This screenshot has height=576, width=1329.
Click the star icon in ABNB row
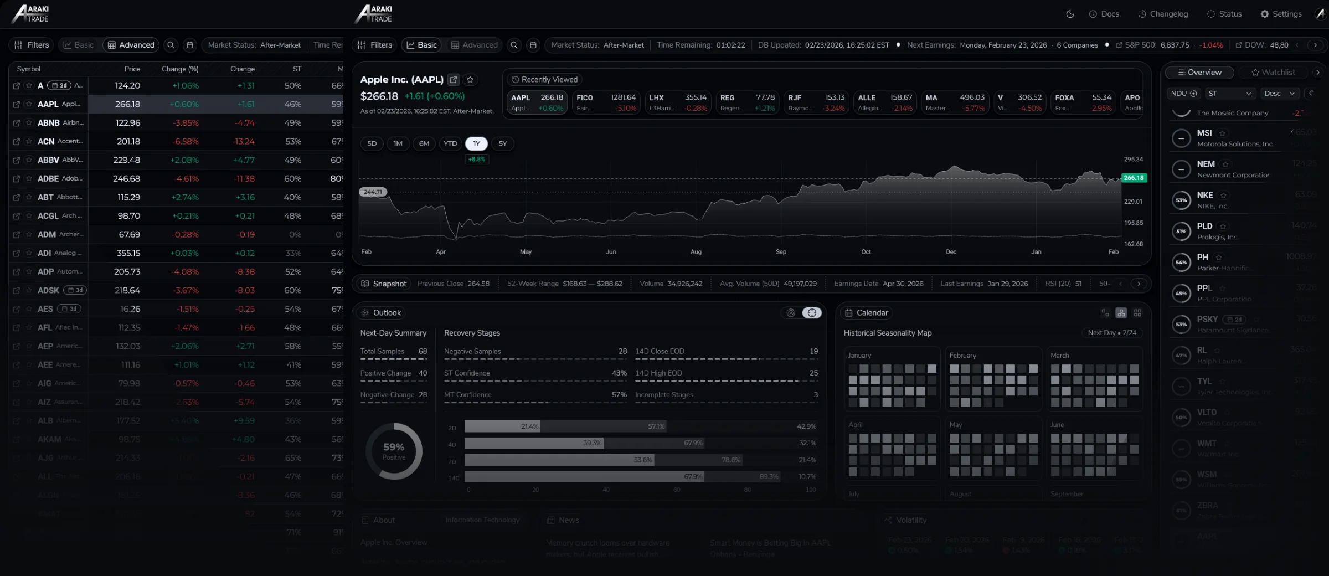[29, 123]
